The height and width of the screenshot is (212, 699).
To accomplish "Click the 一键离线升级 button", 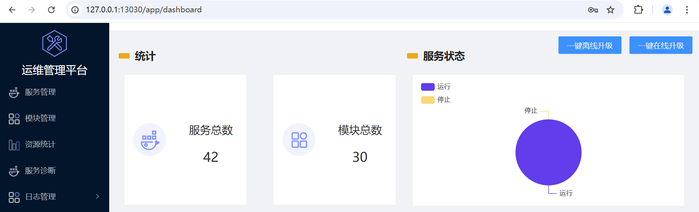I will (590, 45).
